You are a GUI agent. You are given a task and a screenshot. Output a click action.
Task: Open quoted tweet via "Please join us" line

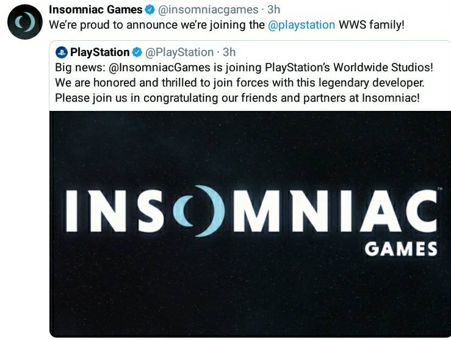coord(237,98)
